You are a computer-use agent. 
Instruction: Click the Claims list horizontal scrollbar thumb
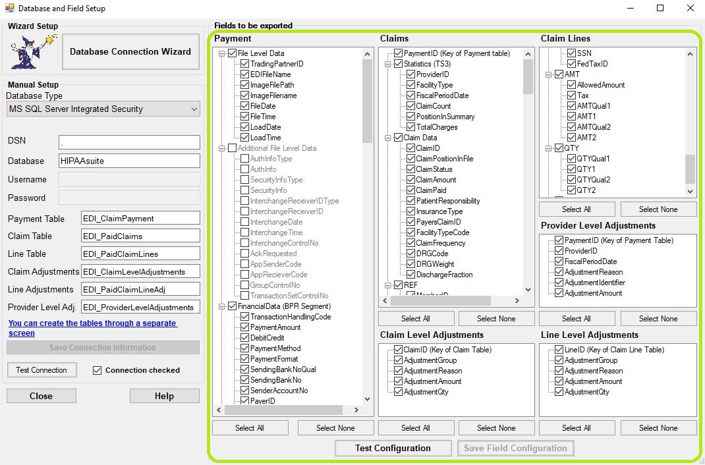point(441,300)
